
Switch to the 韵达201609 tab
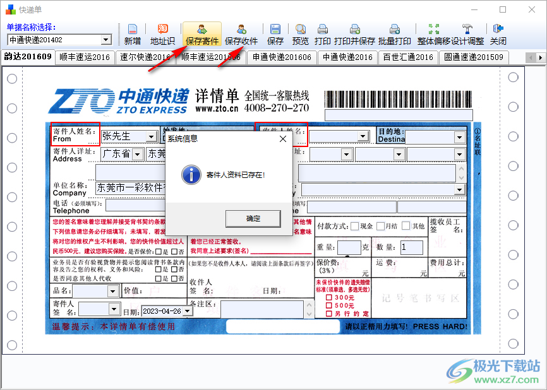(28, 57)
